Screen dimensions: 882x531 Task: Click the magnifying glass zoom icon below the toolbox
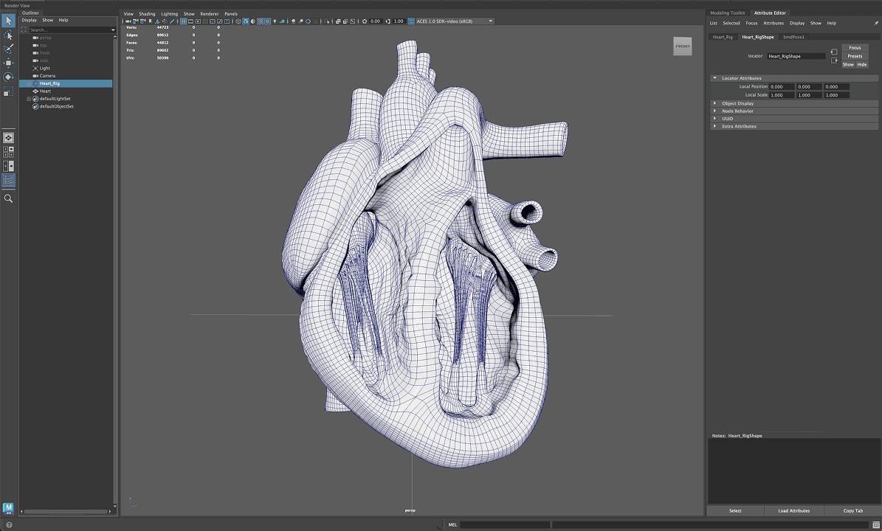point(8,198)
